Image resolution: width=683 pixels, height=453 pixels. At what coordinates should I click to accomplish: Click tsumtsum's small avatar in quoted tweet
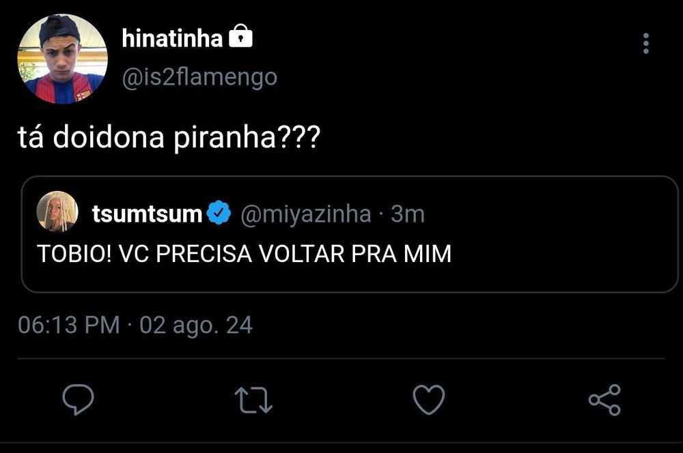pyautogui.click(x=57, y=211)
